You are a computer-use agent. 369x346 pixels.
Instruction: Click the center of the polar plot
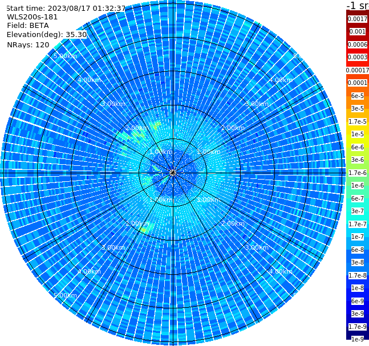tap(173, 173)
